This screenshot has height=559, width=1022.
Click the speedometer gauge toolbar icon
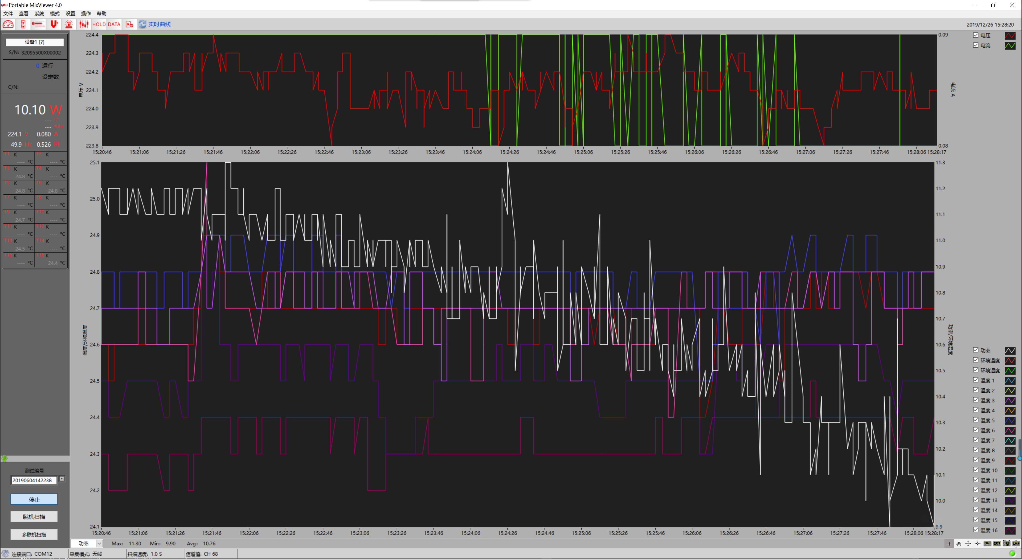point(8,24)
